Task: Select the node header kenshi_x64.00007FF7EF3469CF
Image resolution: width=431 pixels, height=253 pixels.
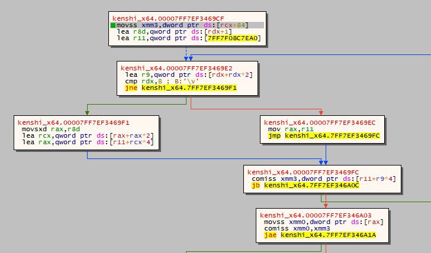Action: [x=168, y=19]
